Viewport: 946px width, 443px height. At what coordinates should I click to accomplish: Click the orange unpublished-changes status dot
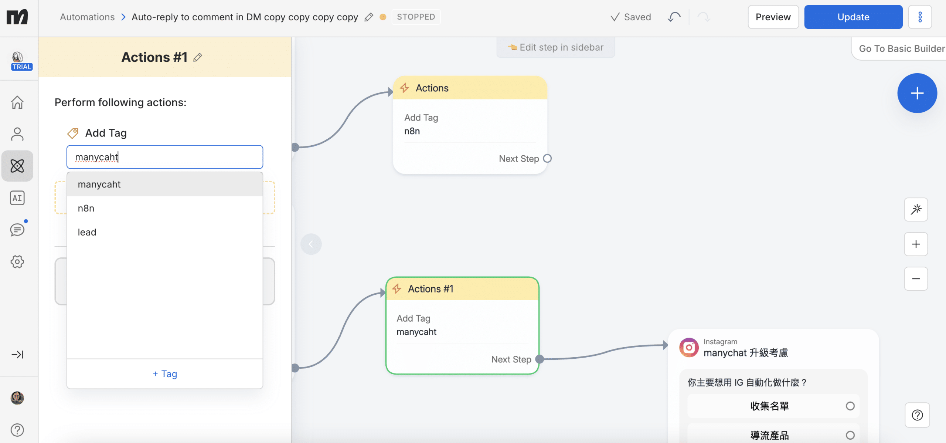tap(383, 17)
